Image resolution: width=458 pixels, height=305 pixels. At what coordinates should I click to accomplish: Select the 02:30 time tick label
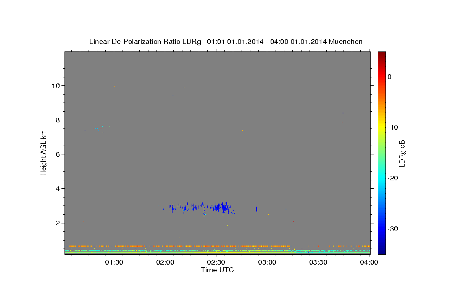pos(216,262)
